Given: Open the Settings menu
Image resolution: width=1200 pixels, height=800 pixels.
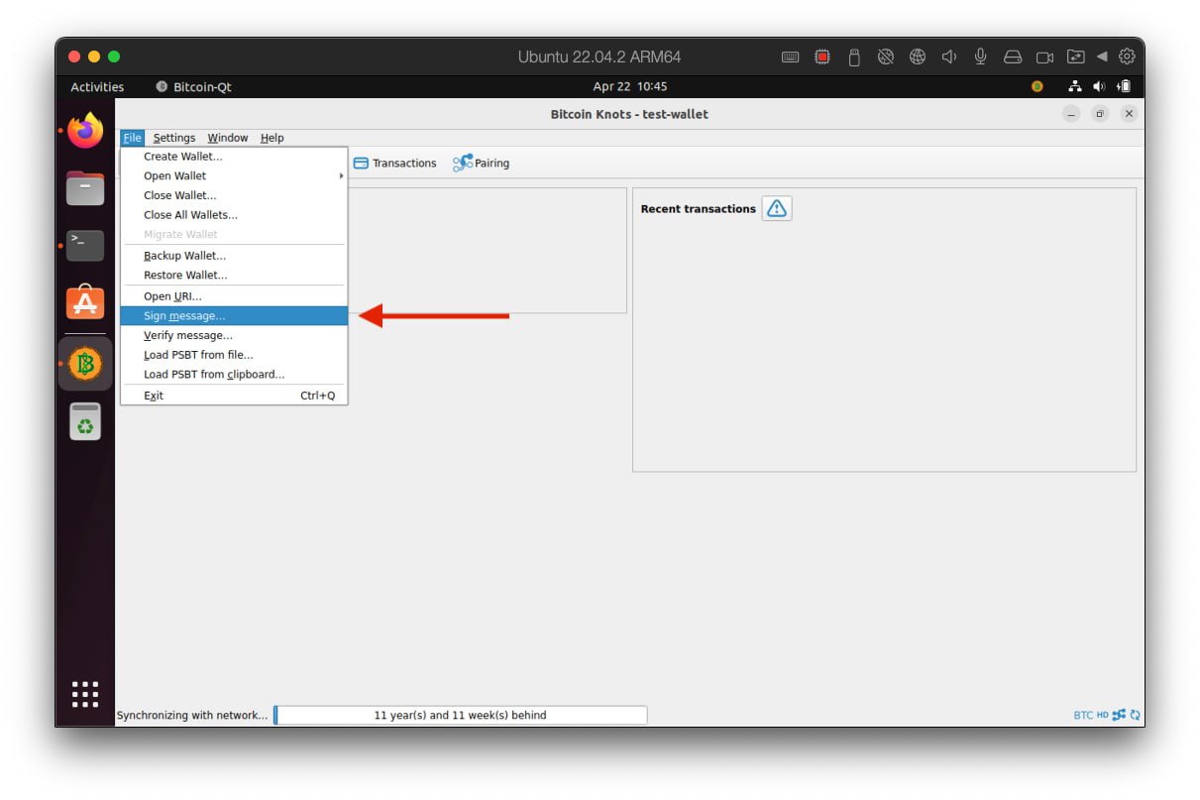Looking at the screenshot, I should click(174, 138).
